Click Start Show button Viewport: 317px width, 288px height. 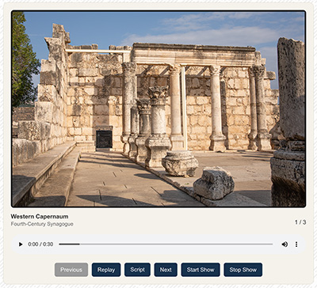point(201,270)
